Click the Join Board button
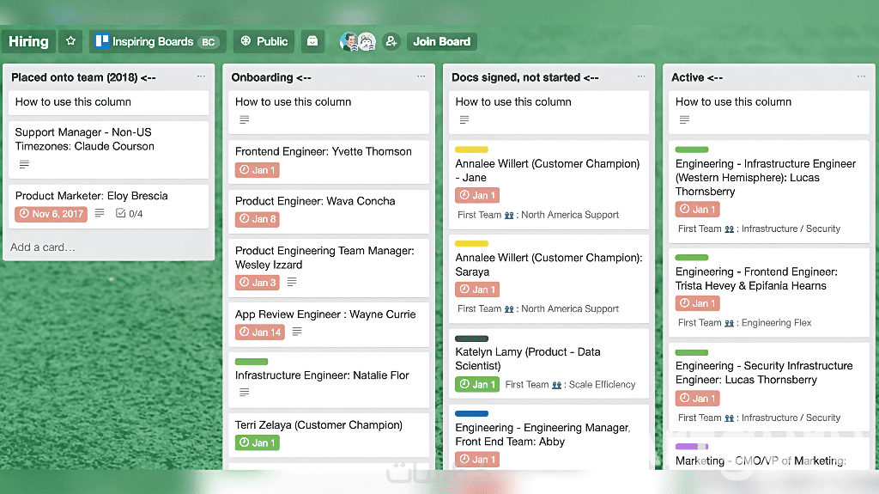The height and width of the screenshot is (494, 879). [x=441, y=41]
